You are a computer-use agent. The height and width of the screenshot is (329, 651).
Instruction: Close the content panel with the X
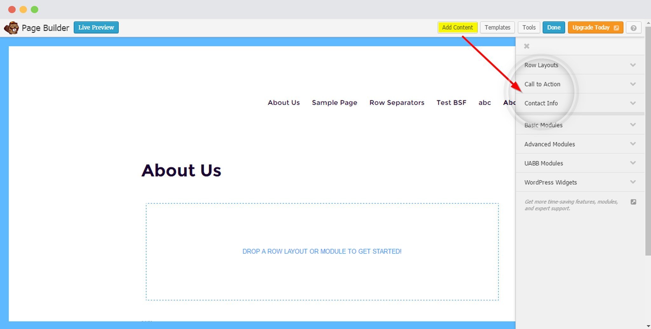(526, 46)
